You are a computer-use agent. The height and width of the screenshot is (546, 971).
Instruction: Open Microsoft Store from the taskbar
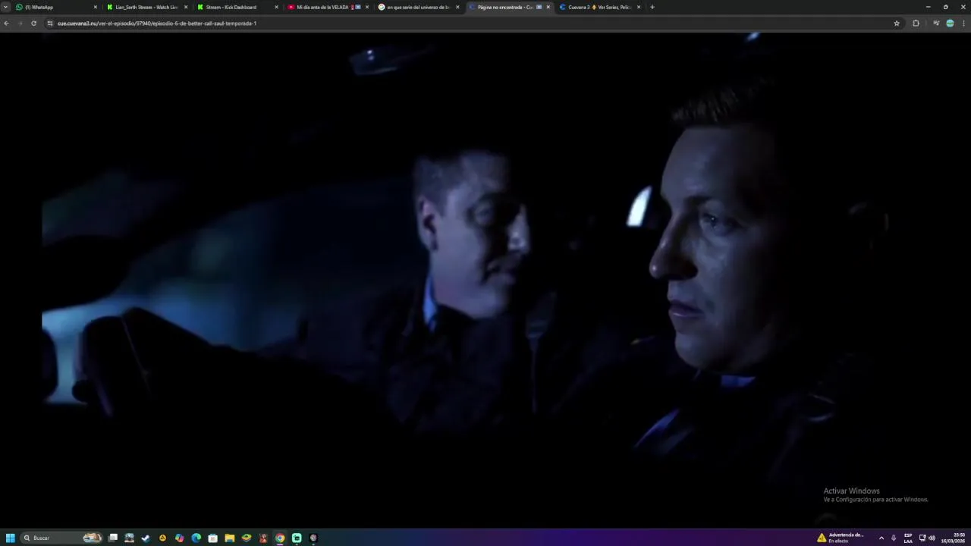click(x=212, y=538)
